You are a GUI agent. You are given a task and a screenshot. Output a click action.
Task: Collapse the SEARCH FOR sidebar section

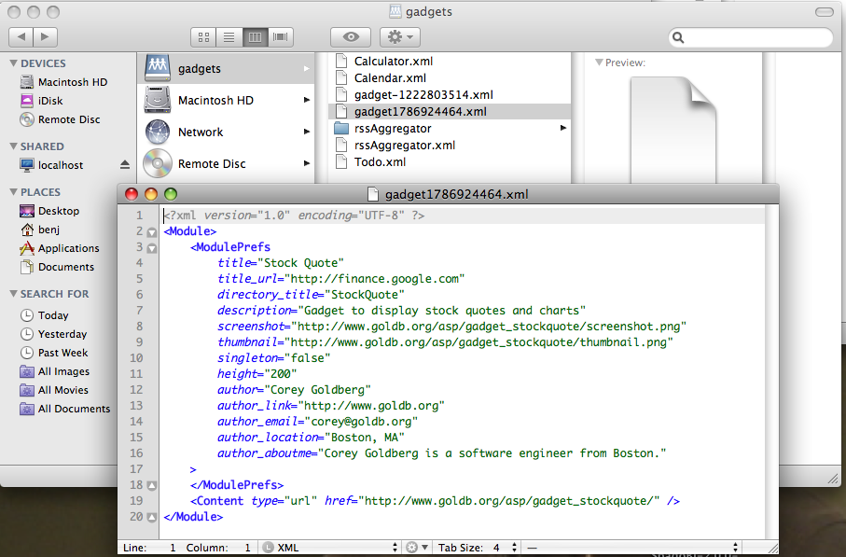pyautogui.click(x=14, y=294)
